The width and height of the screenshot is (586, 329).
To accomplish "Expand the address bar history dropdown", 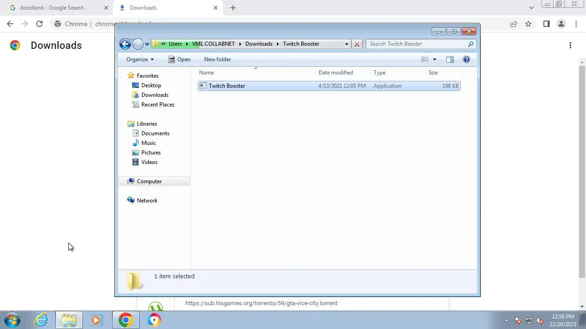I will pos(347,44).
